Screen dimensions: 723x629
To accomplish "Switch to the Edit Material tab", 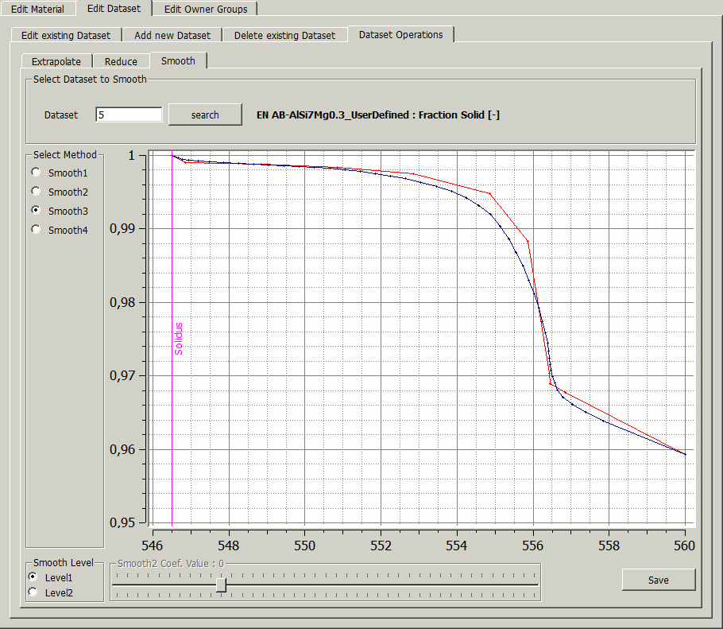I will click(x=37, y=10).
